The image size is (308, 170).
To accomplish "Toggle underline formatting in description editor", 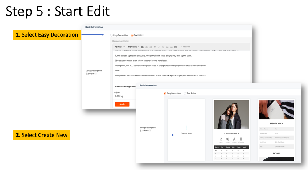I will pyautogui.click(x=163, y=47).
